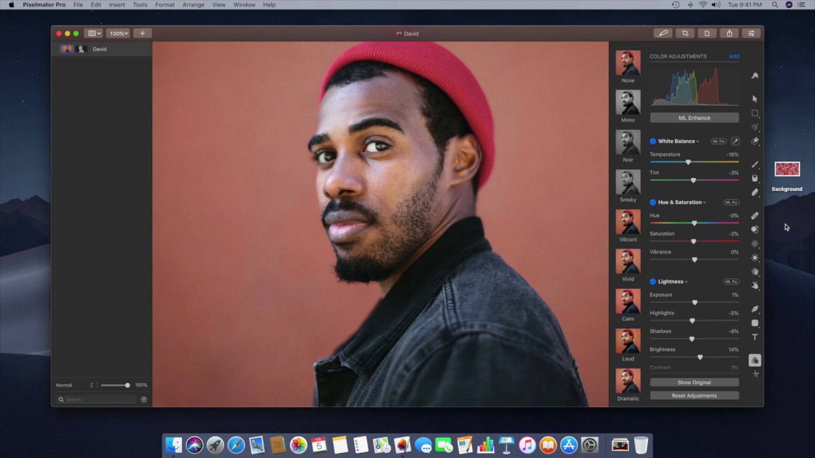Expand the White Balance options chevron
The image size is (815, 458).
(698, 141)
